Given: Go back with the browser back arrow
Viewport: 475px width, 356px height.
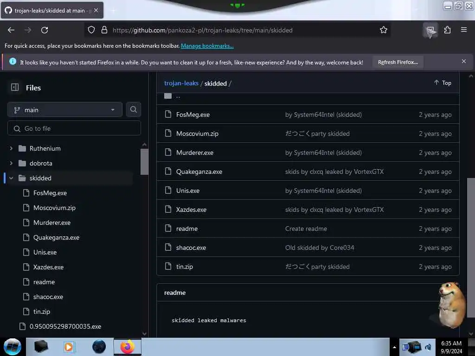Looking at the screenshot, I should pyautogui.click(x=11, y=30).
